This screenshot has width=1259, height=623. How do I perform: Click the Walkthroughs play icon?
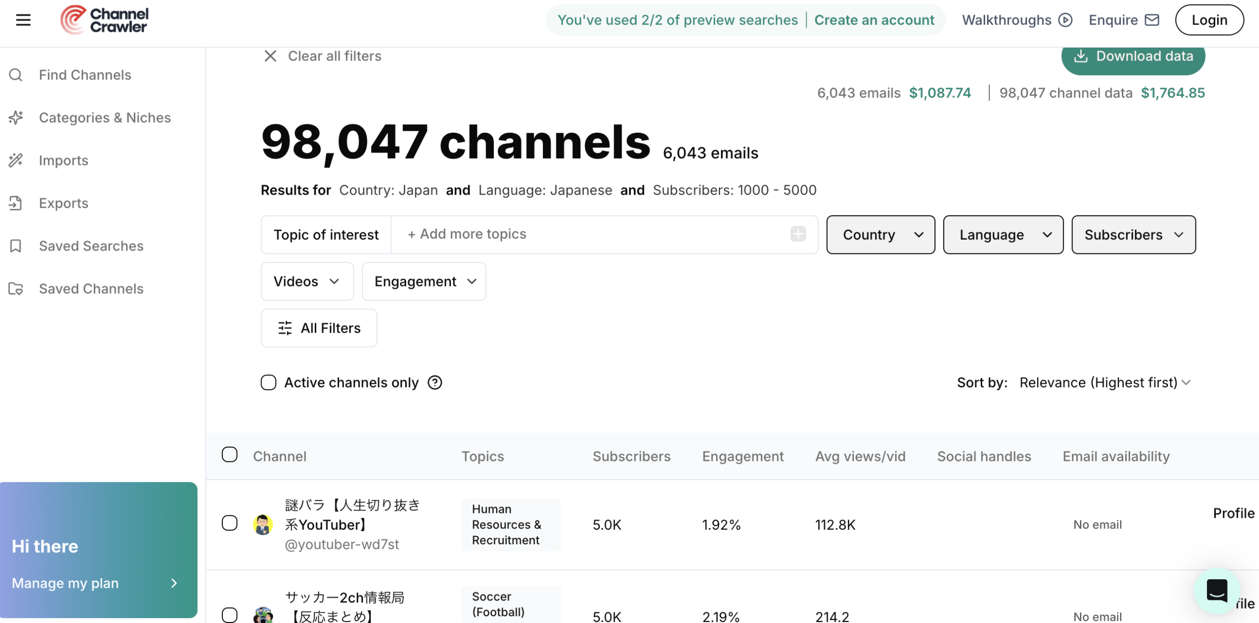point(1065,20)
